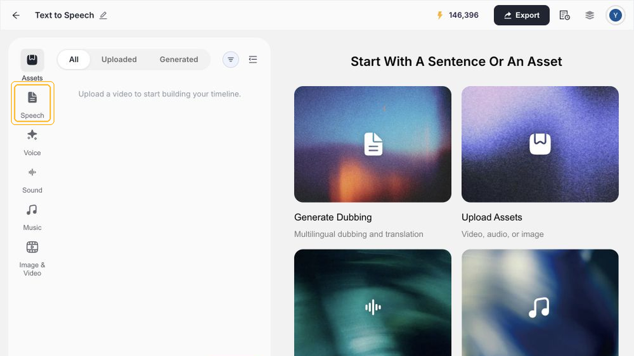Open the Music sidebar tool

[32, 218]
